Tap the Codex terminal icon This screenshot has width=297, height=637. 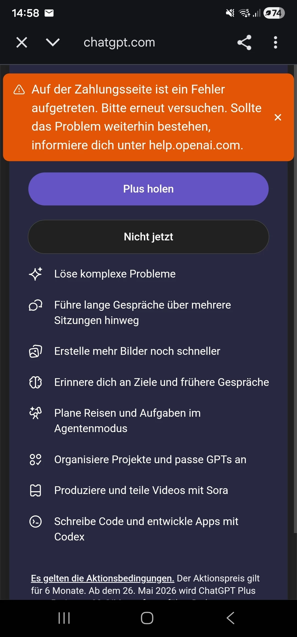[x=35, y=521]
